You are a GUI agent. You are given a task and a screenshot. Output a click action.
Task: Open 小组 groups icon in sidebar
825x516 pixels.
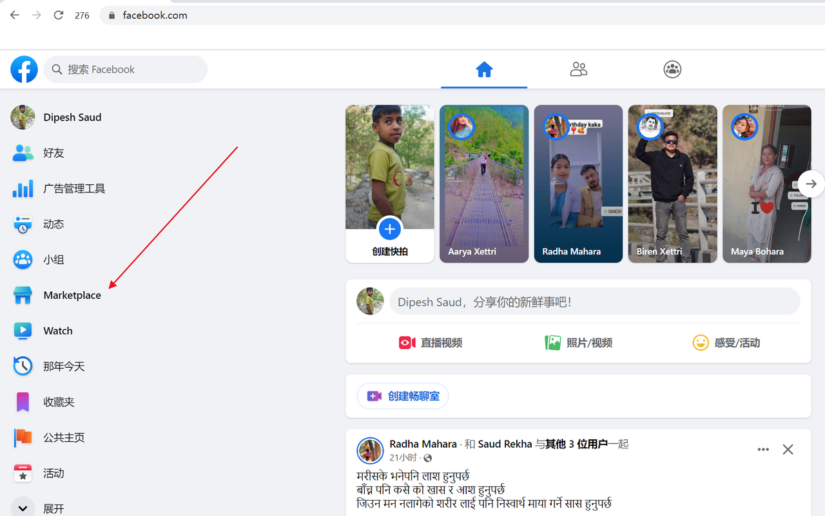click(23, 260)
